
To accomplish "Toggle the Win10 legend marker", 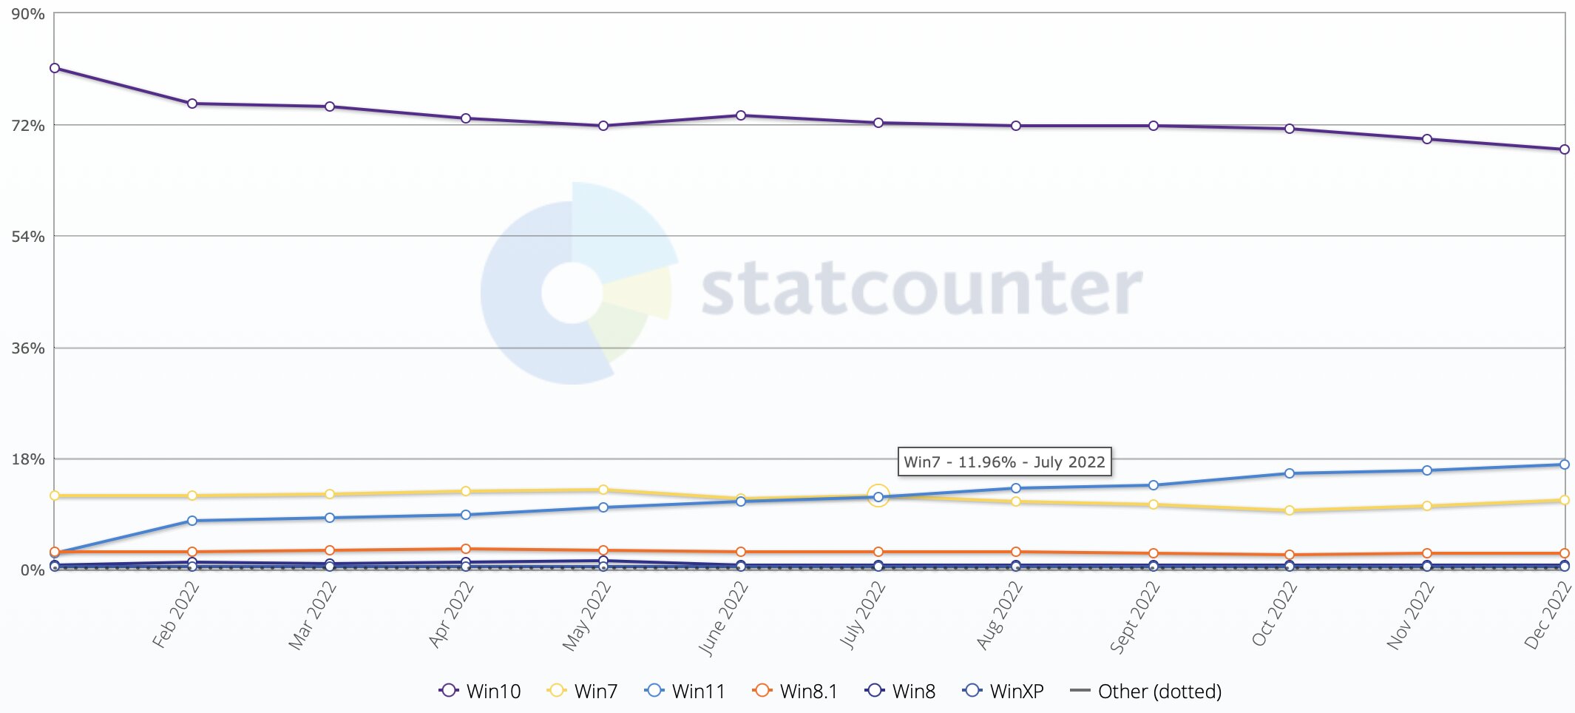I will [x=449, y=690].
